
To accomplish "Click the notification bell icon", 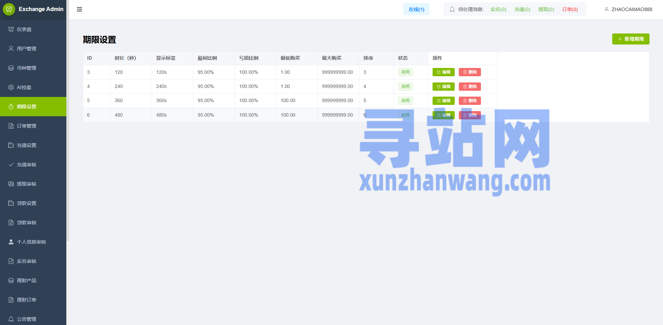I will (x=452, y=9).
